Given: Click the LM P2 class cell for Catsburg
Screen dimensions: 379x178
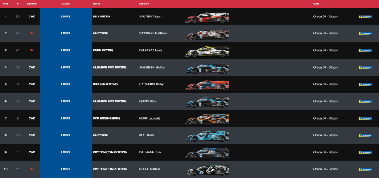Looking at the screenshot, I should pos(66,85).
